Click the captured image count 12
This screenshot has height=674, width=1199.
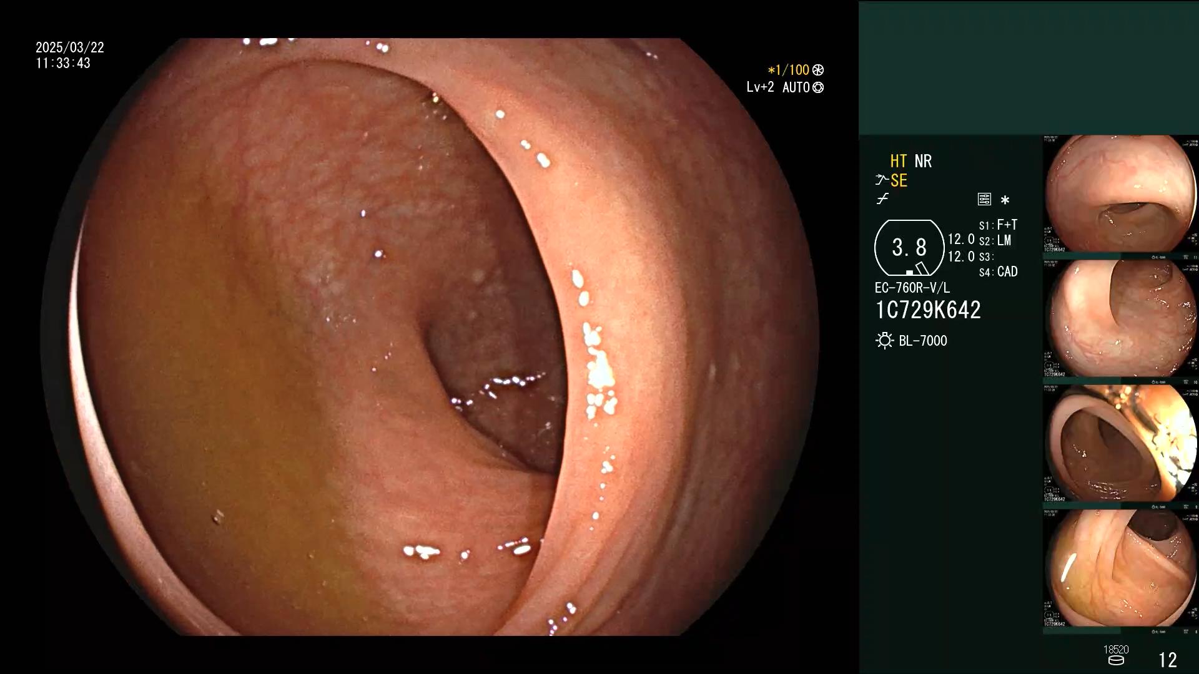[x=1168, y=660]
